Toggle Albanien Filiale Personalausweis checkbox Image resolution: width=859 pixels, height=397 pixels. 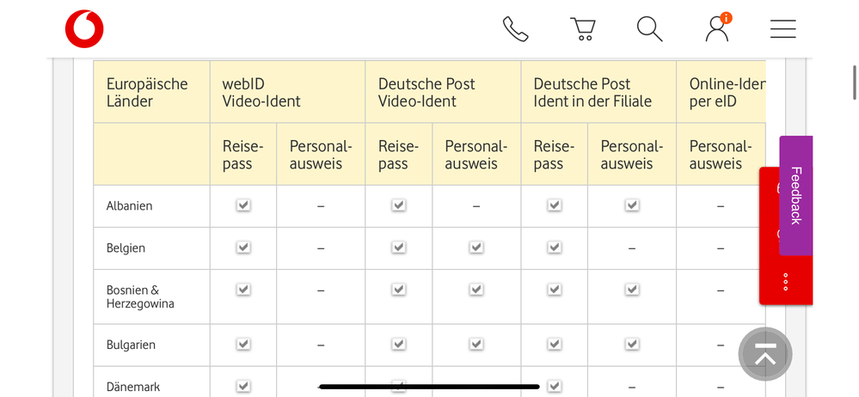tap(632, 205)
